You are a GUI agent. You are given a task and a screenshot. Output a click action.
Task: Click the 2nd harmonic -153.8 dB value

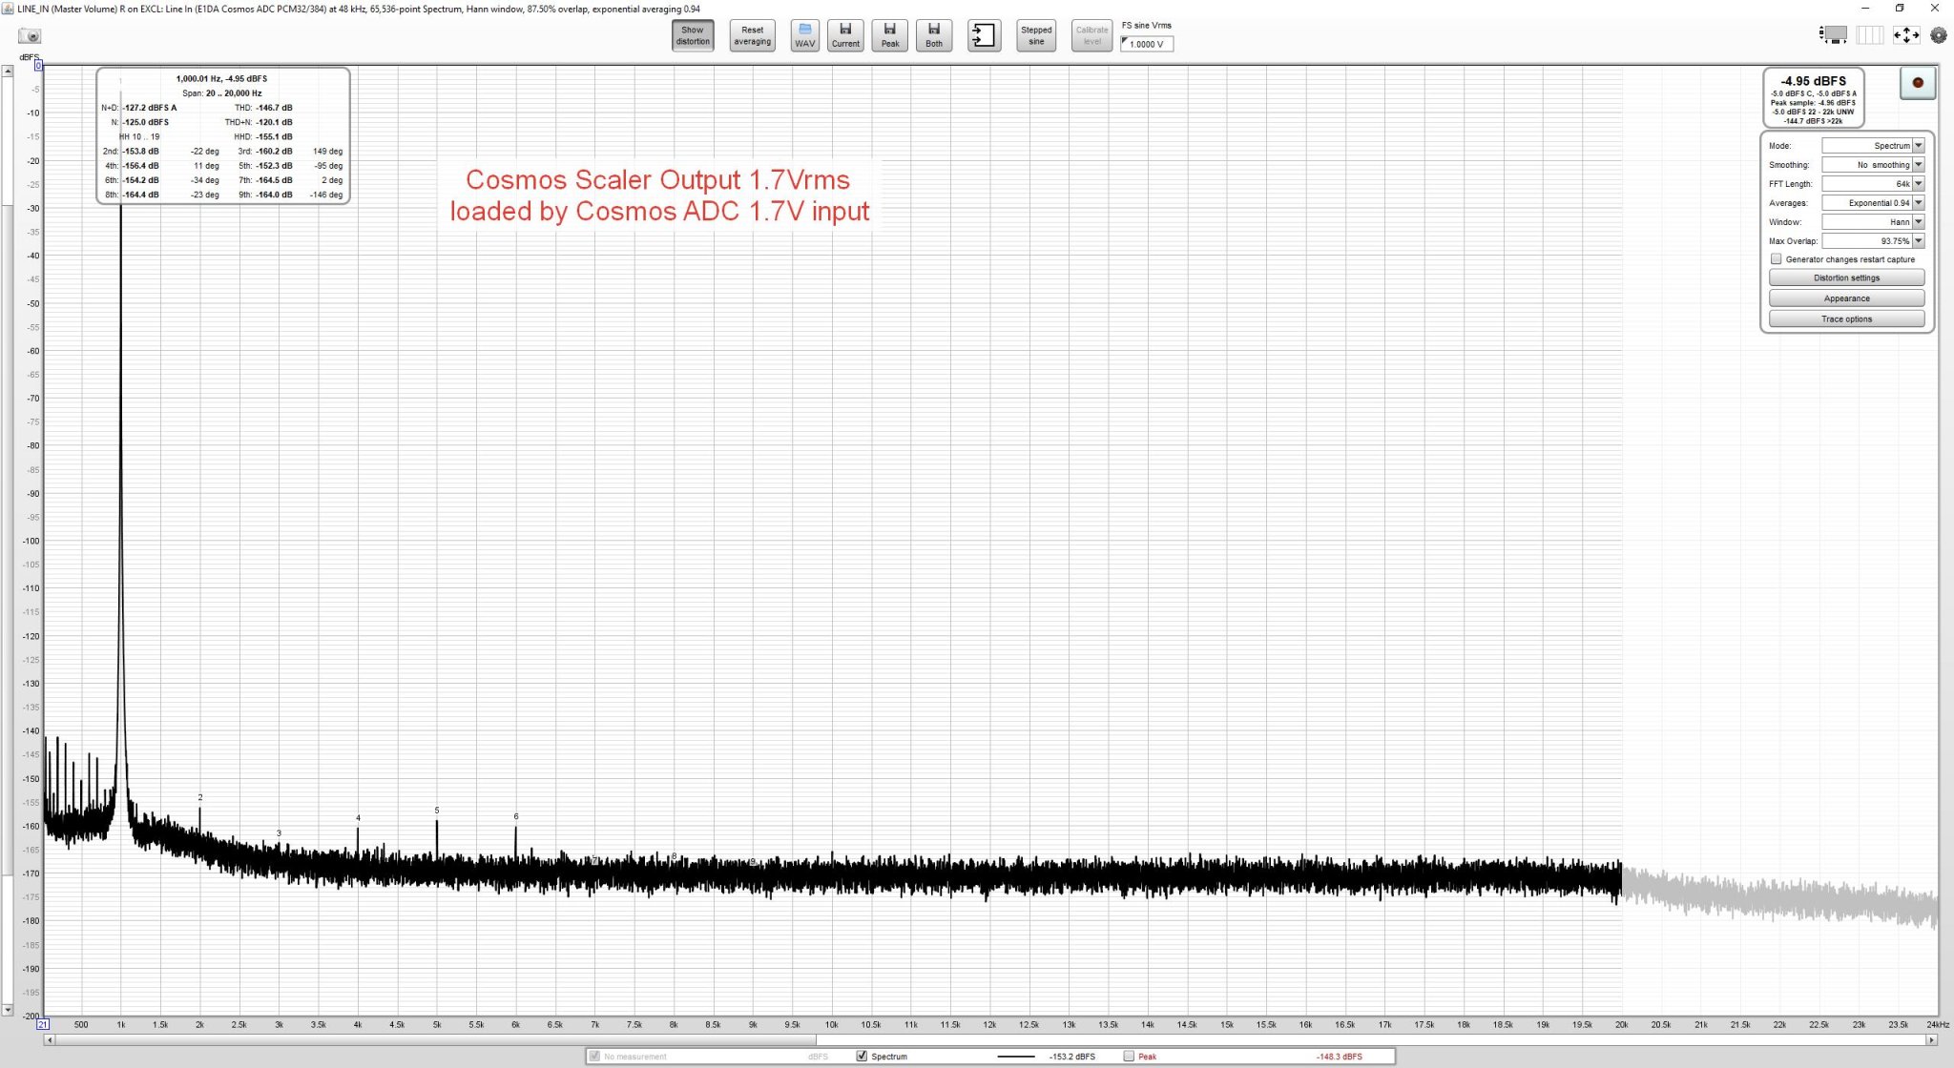tap(141, 151)
